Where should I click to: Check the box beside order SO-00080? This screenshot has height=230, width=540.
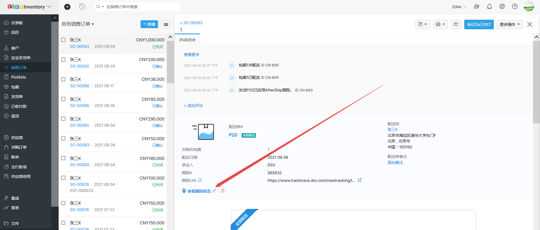pos(63,158)
